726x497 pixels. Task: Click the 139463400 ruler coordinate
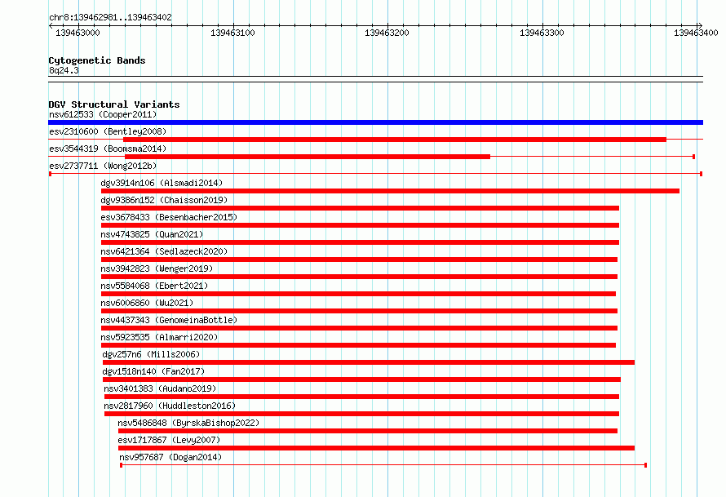point(696,33)
